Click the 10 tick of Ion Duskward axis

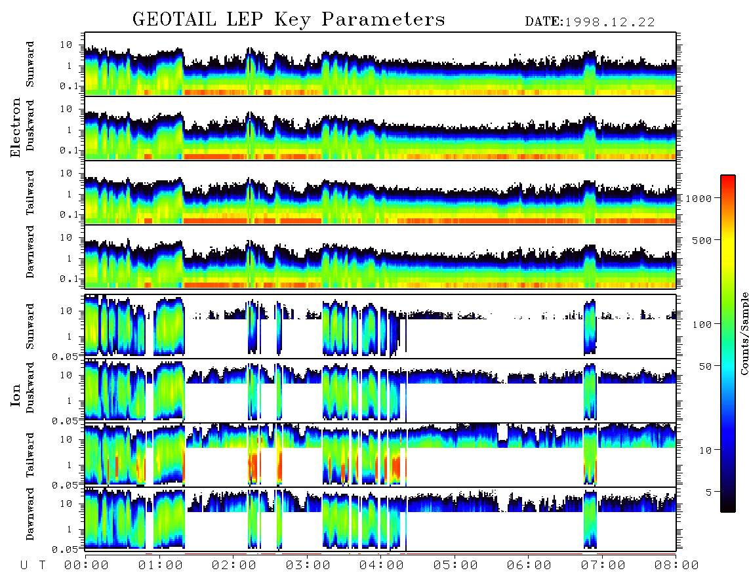pos(66,375)
